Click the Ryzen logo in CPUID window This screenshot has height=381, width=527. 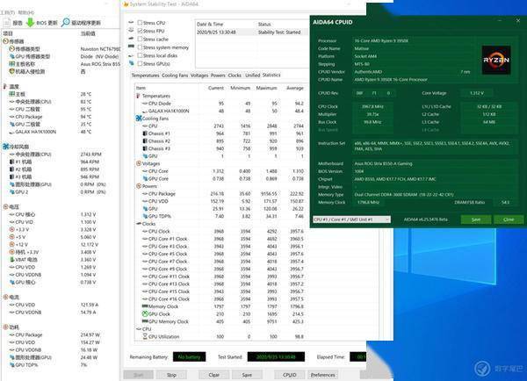coord(496,61)
